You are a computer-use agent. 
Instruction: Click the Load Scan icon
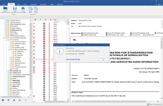point(36,8)
